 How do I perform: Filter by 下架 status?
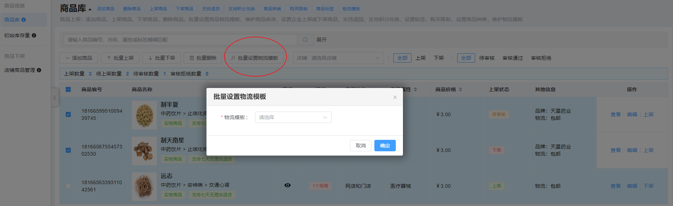point(439,58)
